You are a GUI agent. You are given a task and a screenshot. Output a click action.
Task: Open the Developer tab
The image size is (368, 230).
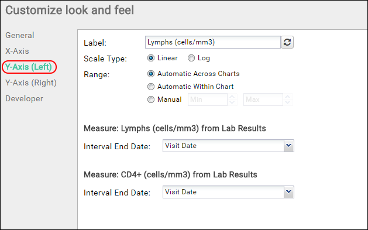pyautogui.click(x=24, y=98)
